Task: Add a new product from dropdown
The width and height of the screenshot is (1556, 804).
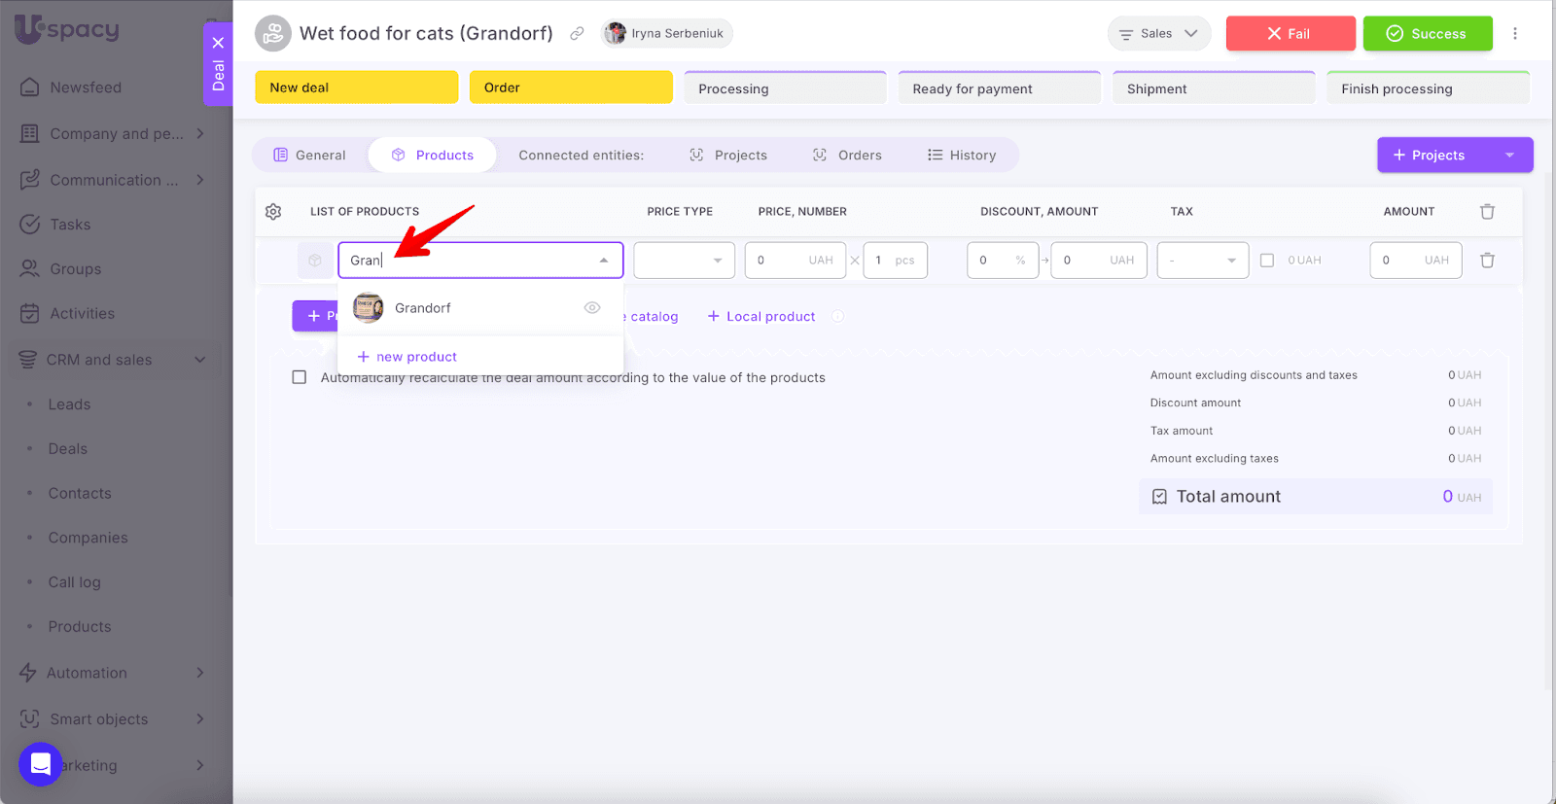Action: (407, 357)
